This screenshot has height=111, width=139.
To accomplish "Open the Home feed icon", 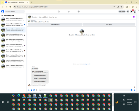I will pos(59,11).
